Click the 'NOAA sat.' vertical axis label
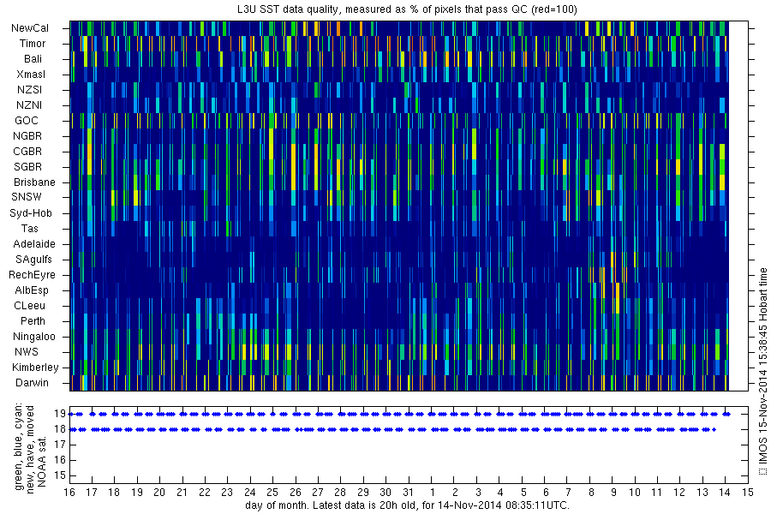The image size is (771, 514). 42,461
